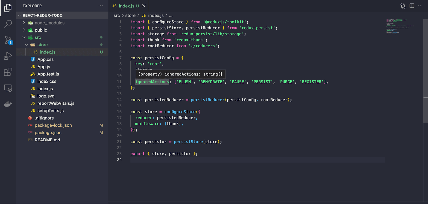
Task: Collapse the store folder
Action: tap(26, 45)
